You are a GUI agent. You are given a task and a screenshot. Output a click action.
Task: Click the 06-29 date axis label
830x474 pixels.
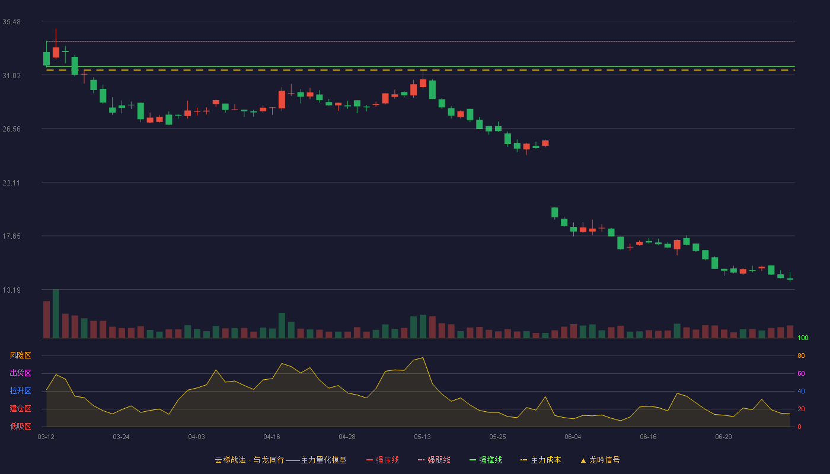(723, 437)
